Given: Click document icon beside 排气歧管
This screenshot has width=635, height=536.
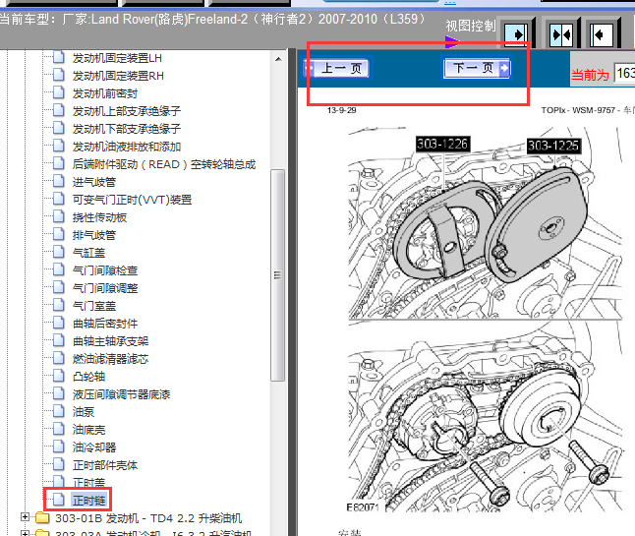Looking at the screenshot, I should pyautogui.click(x=59, y=234).
